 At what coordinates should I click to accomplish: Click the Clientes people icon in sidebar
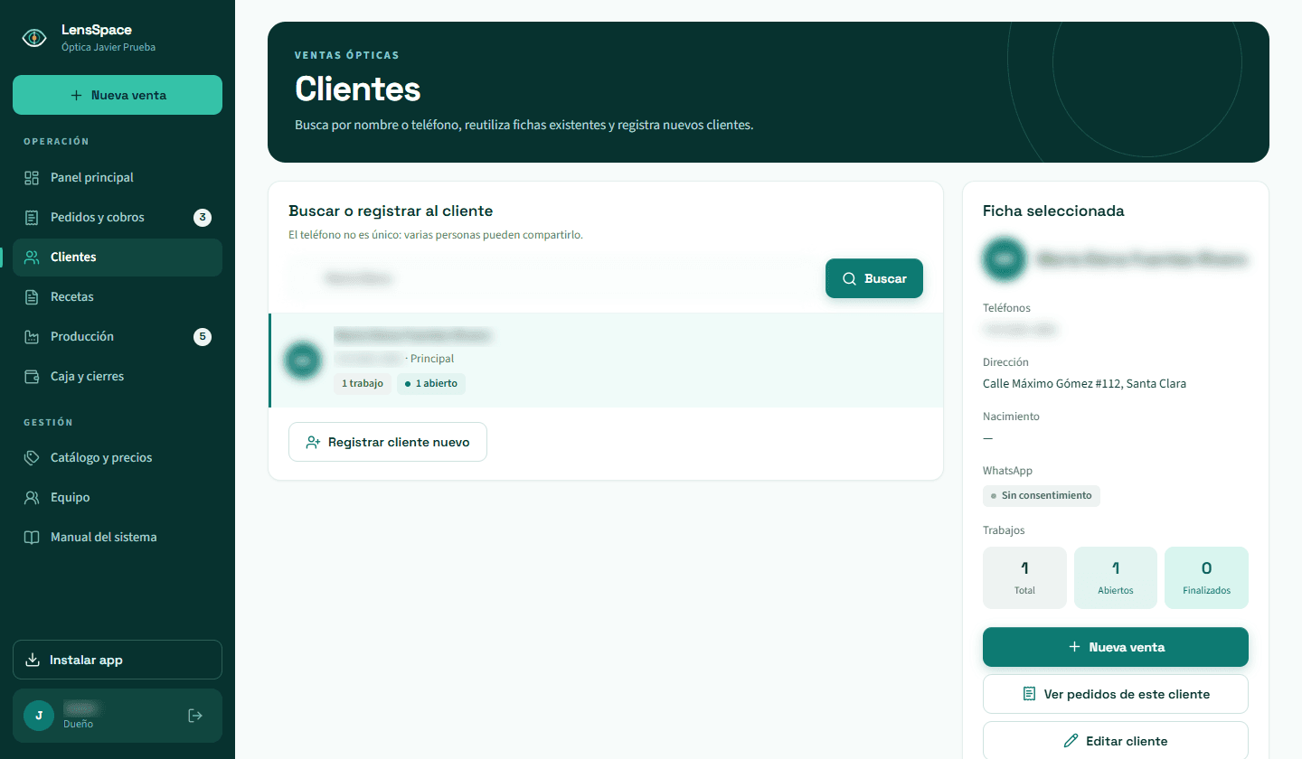click(x=32, y=258)
